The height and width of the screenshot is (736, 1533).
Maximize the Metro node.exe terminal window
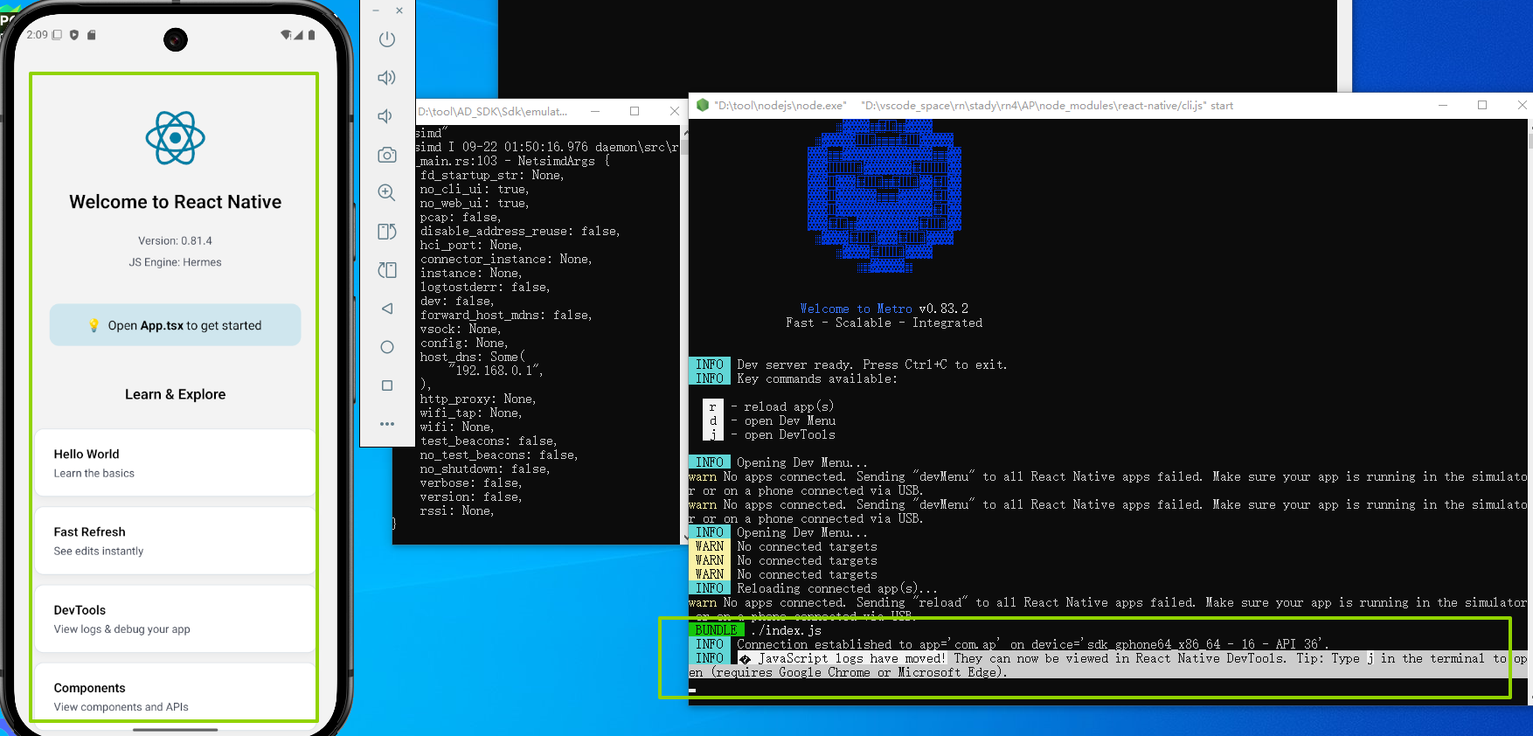click(1482, 105)
